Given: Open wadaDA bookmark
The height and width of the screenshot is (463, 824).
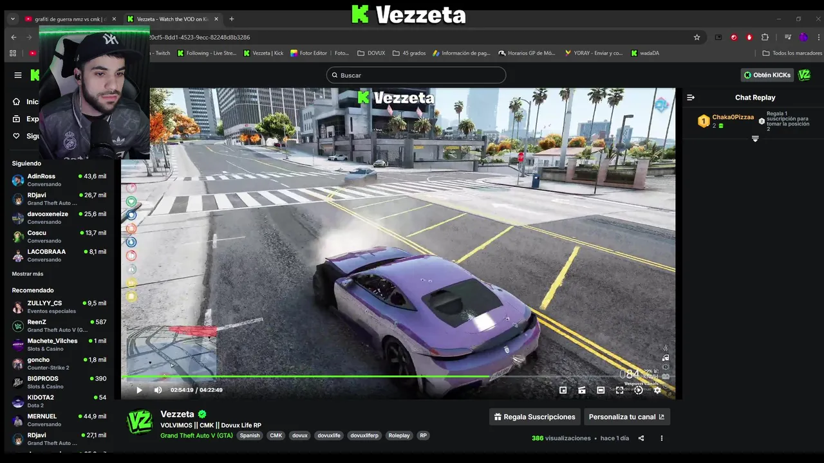Looking at the screenshot, I should tap(645, 53).
